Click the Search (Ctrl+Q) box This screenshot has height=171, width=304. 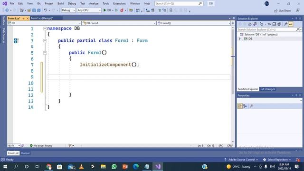(x=179, y=3)
